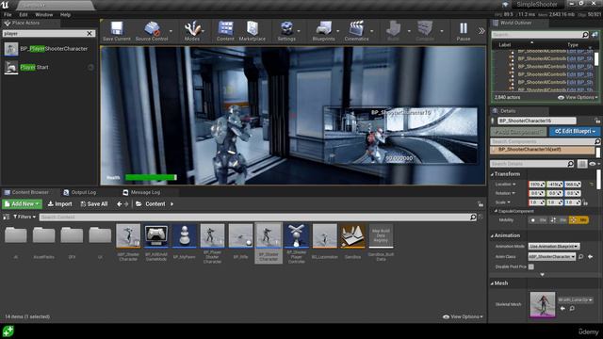Open the File menu

(8, 15)
